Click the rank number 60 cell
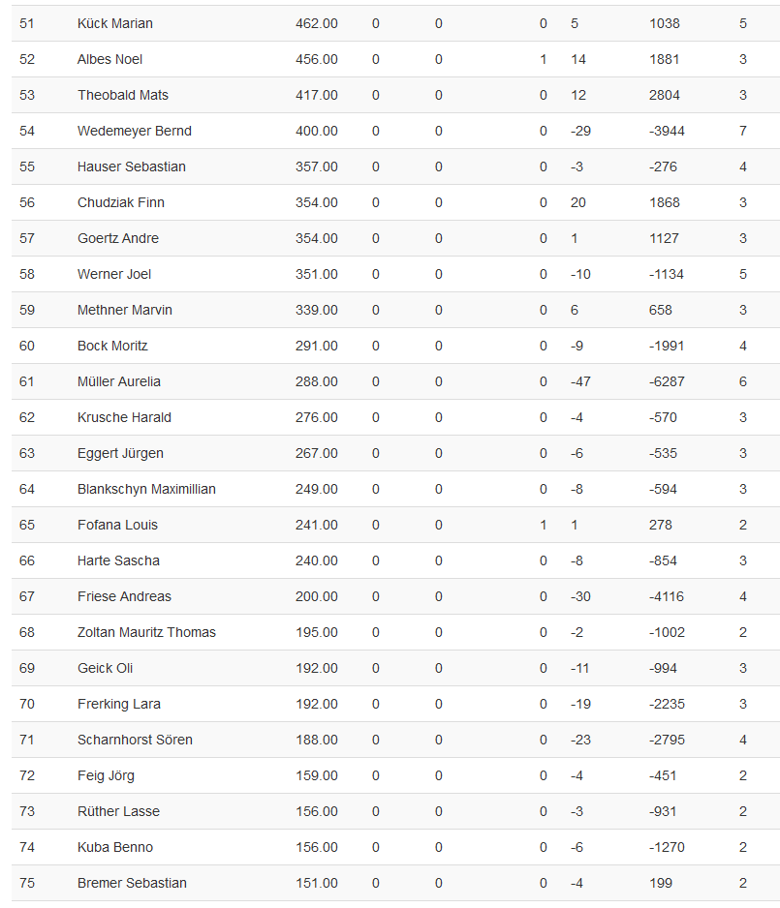The image size is (780, 908). (27, 346)
